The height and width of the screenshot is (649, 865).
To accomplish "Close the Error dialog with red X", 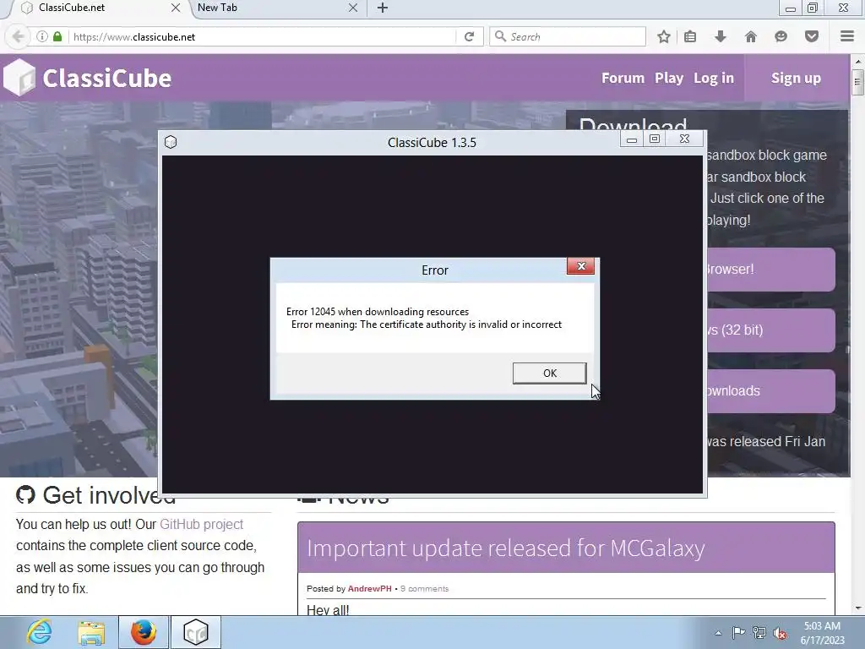I will (x=580, y=266).
